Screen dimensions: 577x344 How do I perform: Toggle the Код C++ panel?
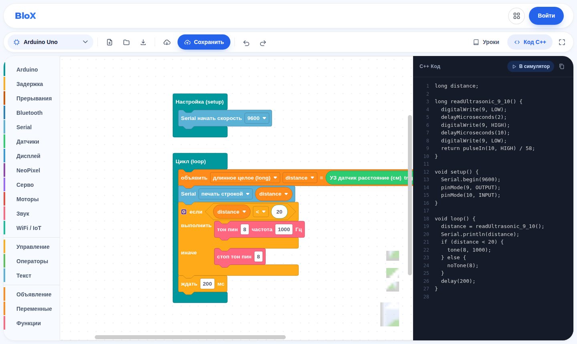coord(530,42)
